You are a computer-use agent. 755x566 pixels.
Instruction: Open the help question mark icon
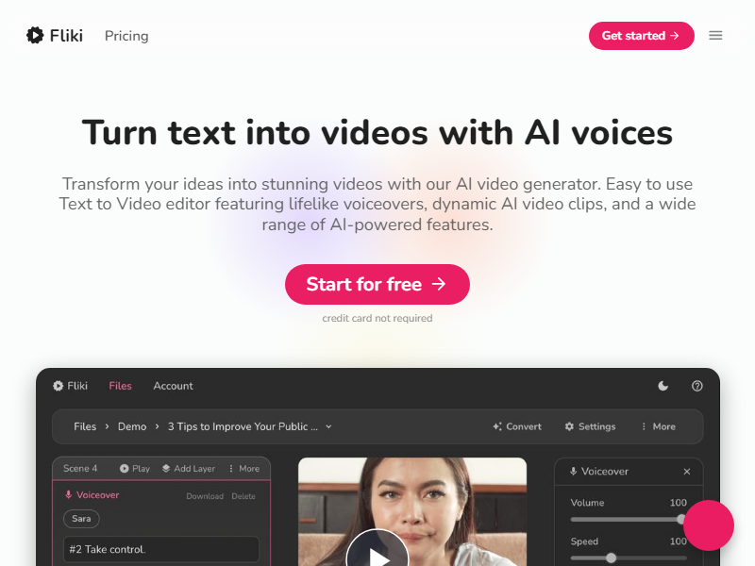click(696, 386)
